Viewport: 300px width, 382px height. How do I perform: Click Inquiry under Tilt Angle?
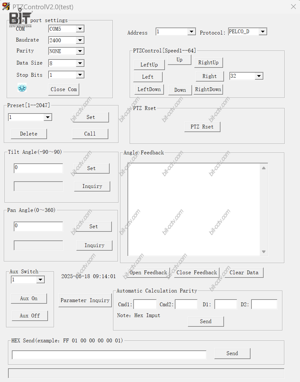coord(92,186)
